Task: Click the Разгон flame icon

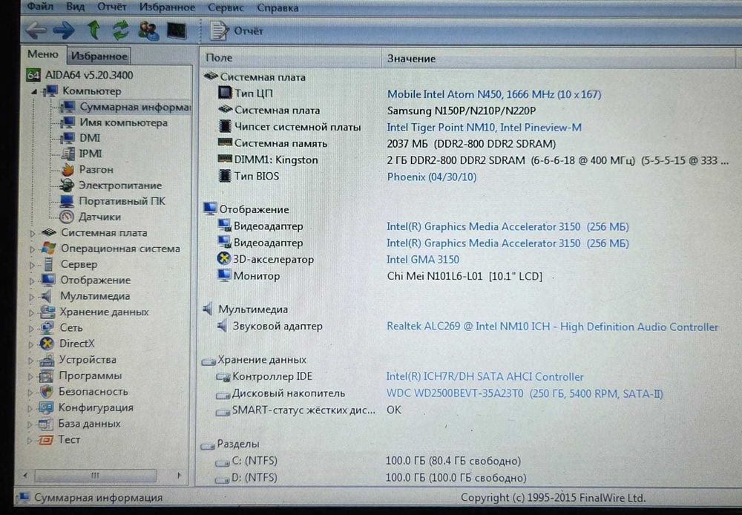Action: [x=68, y=169]
